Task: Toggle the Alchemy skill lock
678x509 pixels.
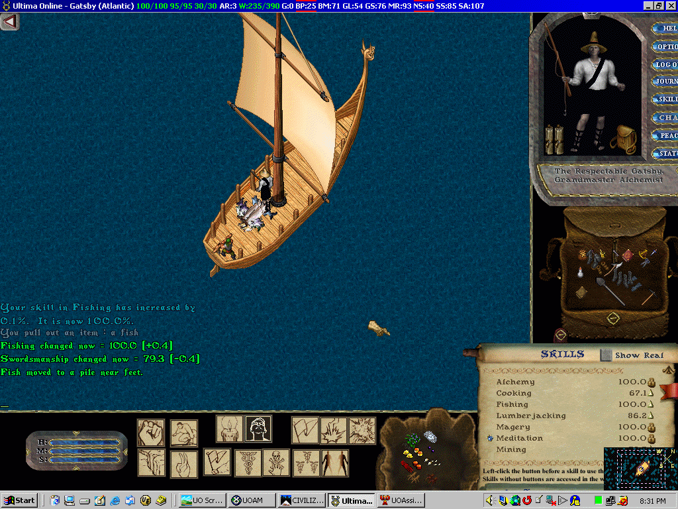Action: point(651,382)
